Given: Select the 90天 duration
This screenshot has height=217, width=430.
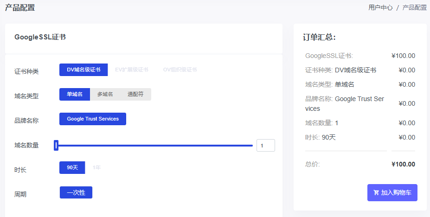Looking at the screenshot, I should (72, 167).
